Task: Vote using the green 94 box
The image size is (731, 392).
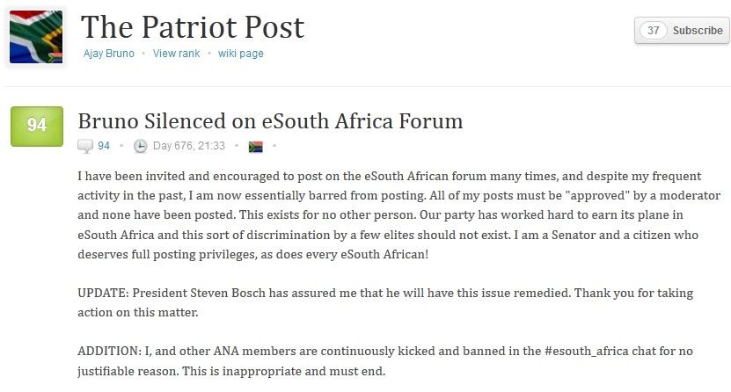Action: (x=36, y=126)
